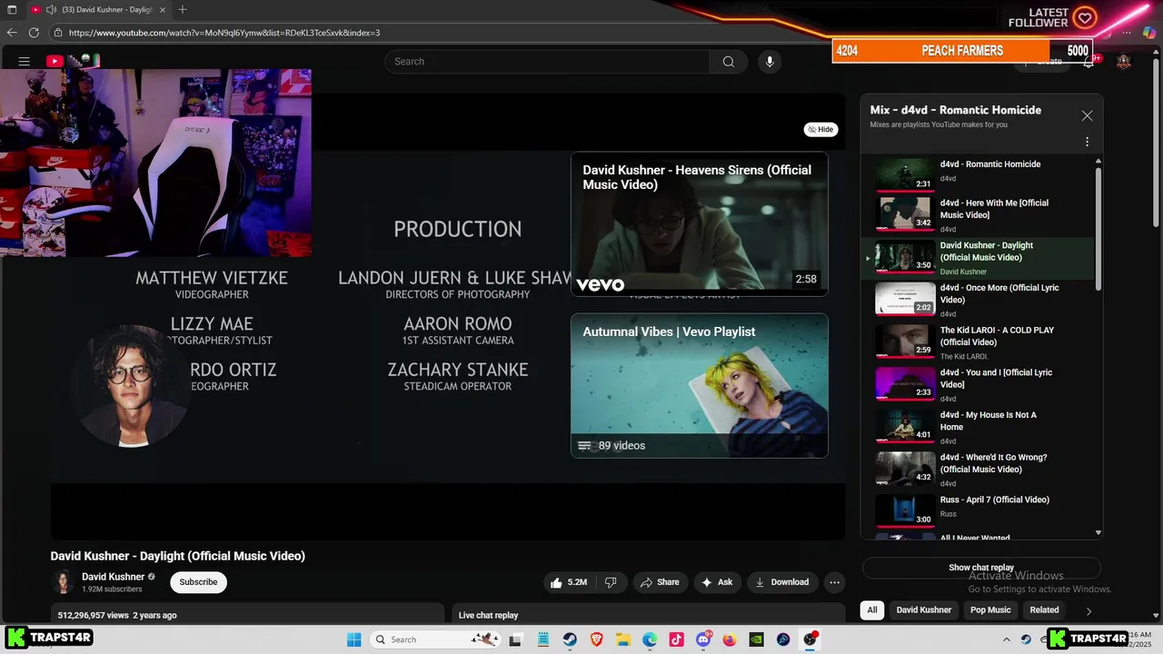Viewport: 1163px width, 654px height.
Task: Open NVIDIA app from taskbar
Action: [756, 639]
